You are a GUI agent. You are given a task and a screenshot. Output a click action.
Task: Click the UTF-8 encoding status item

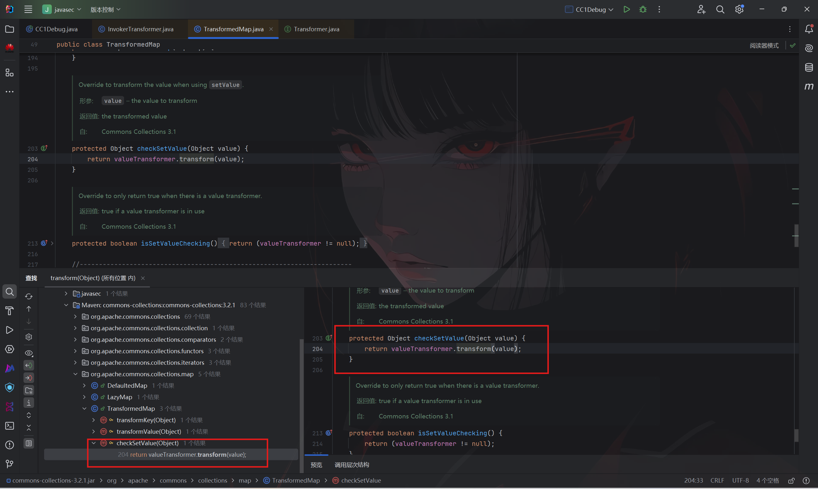740,480
